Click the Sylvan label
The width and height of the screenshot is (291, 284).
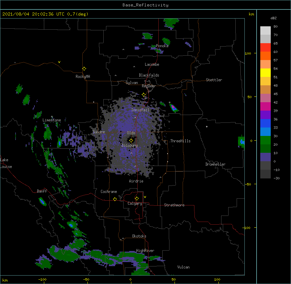coord(132,83)
